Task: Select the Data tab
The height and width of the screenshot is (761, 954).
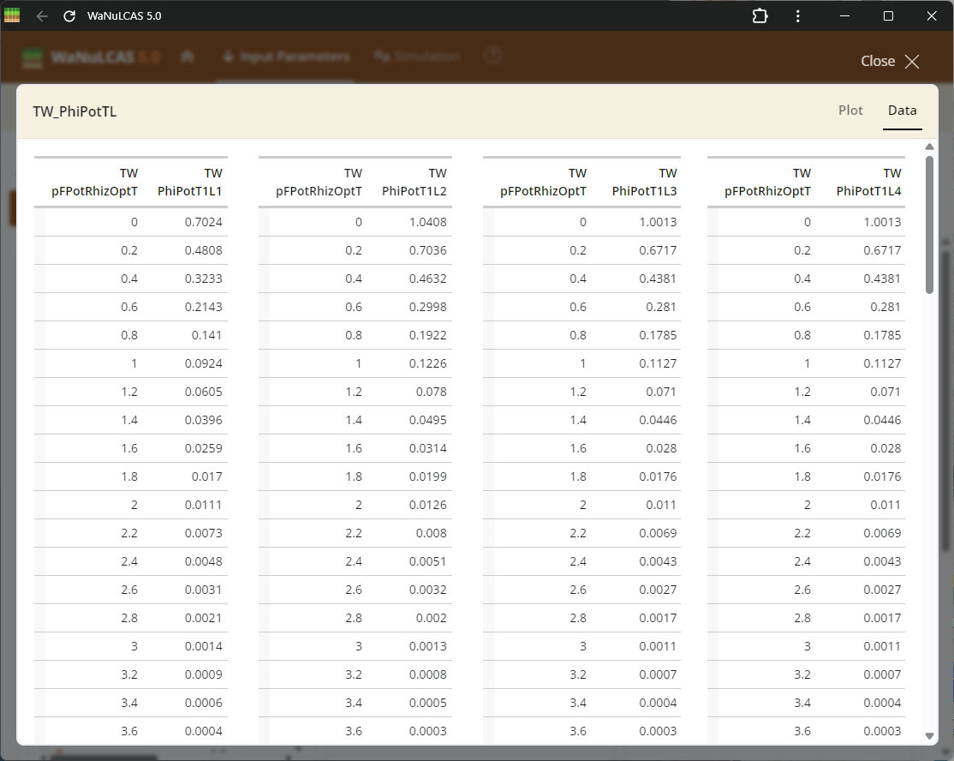Action: coord(902,110)
